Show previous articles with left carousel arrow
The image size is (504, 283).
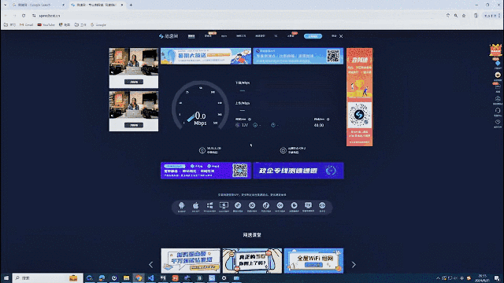pyautogui.click(x=150, y=265)
